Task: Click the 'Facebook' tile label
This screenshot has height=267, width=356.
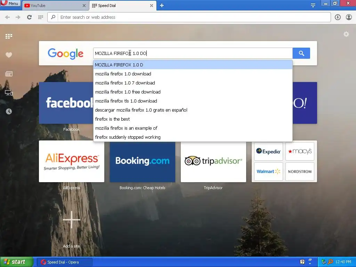Action: (x=71, y=129)
